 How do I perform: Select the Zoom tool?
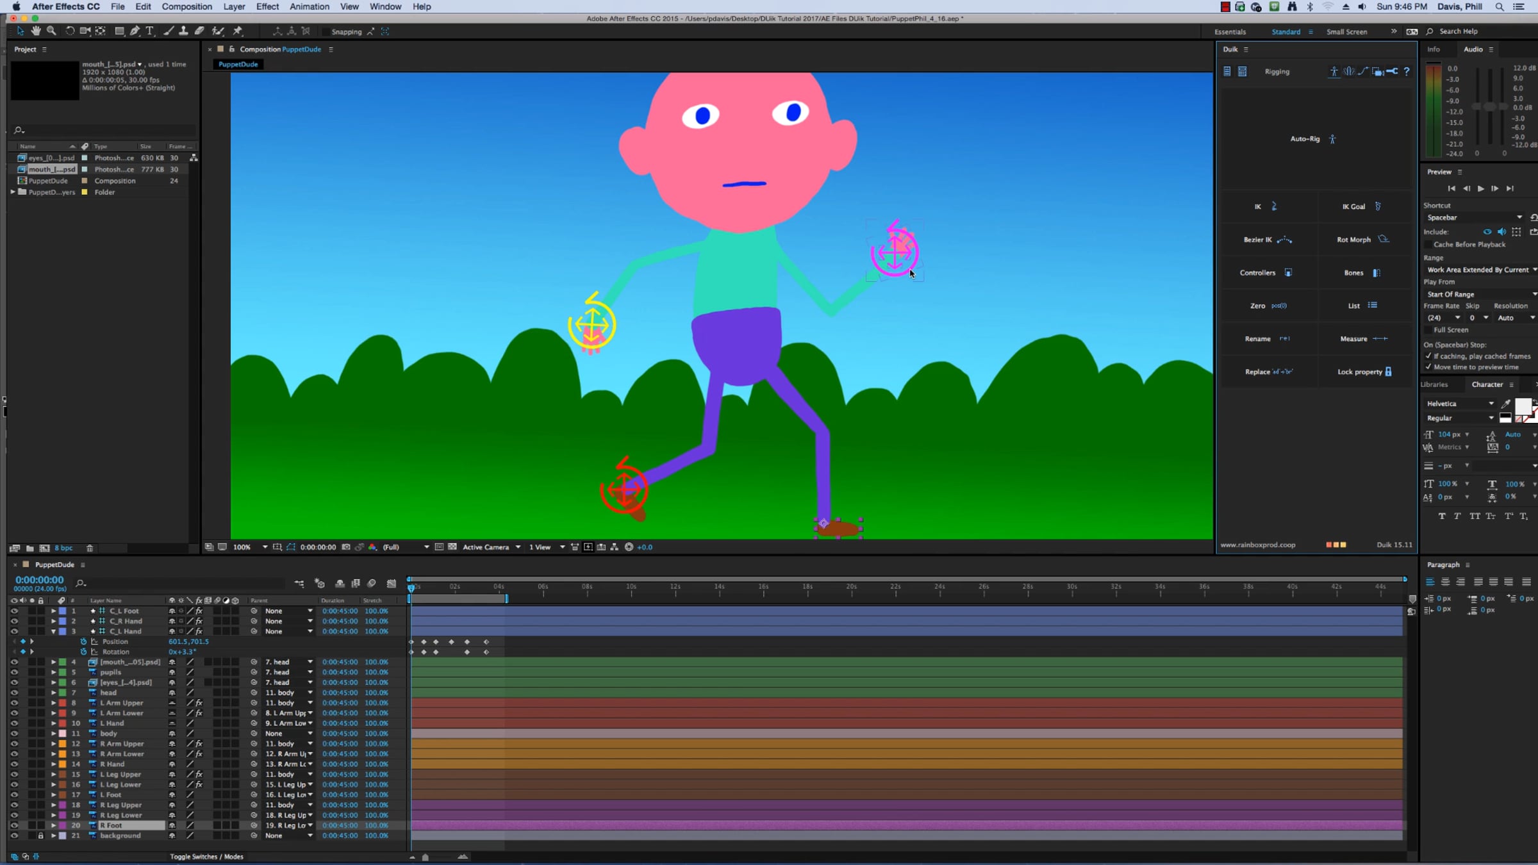point(51,31)
